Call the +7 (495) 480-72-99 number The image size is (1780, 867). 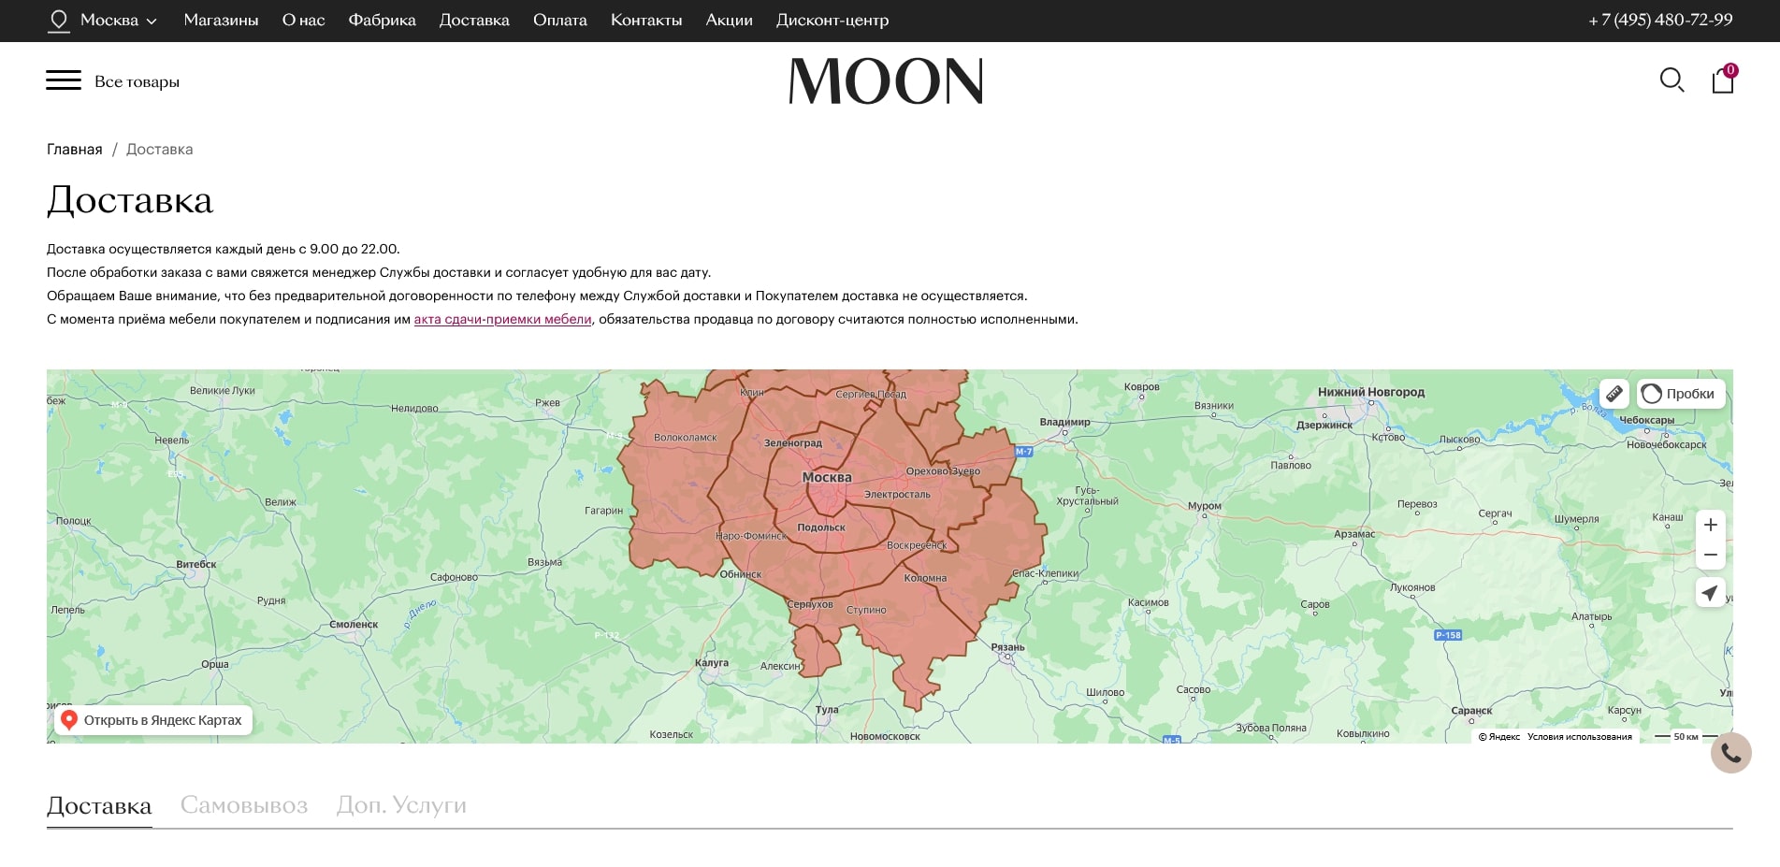coord(1660,20)
